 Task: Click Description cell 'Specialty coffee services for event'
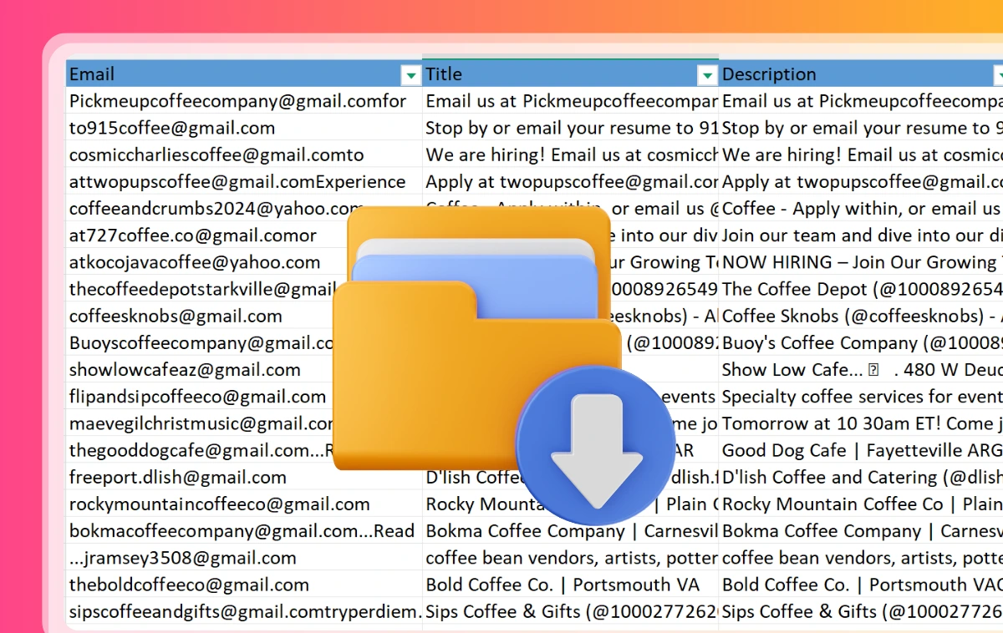861,396
